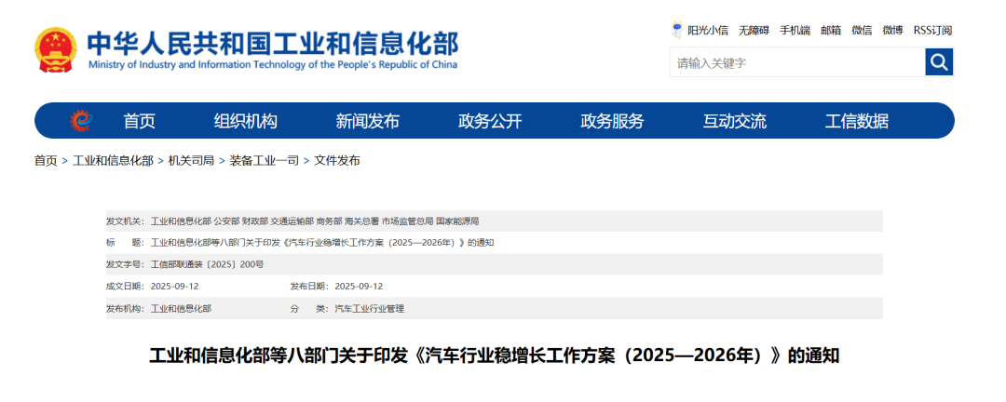The width and height of the screenshot is (1006, 402).
Task: Click the English ministry name subtitle
Action: pos(273,65)
